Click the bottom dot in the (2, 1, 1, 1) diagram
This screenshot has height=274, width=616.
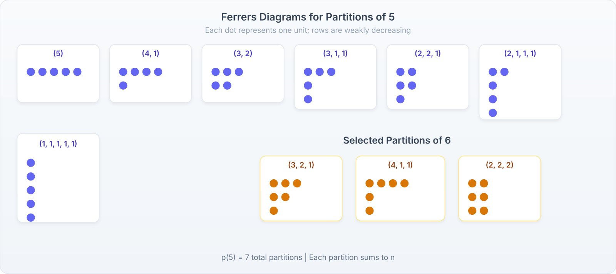pyautogui.click(x=493, y=113)
